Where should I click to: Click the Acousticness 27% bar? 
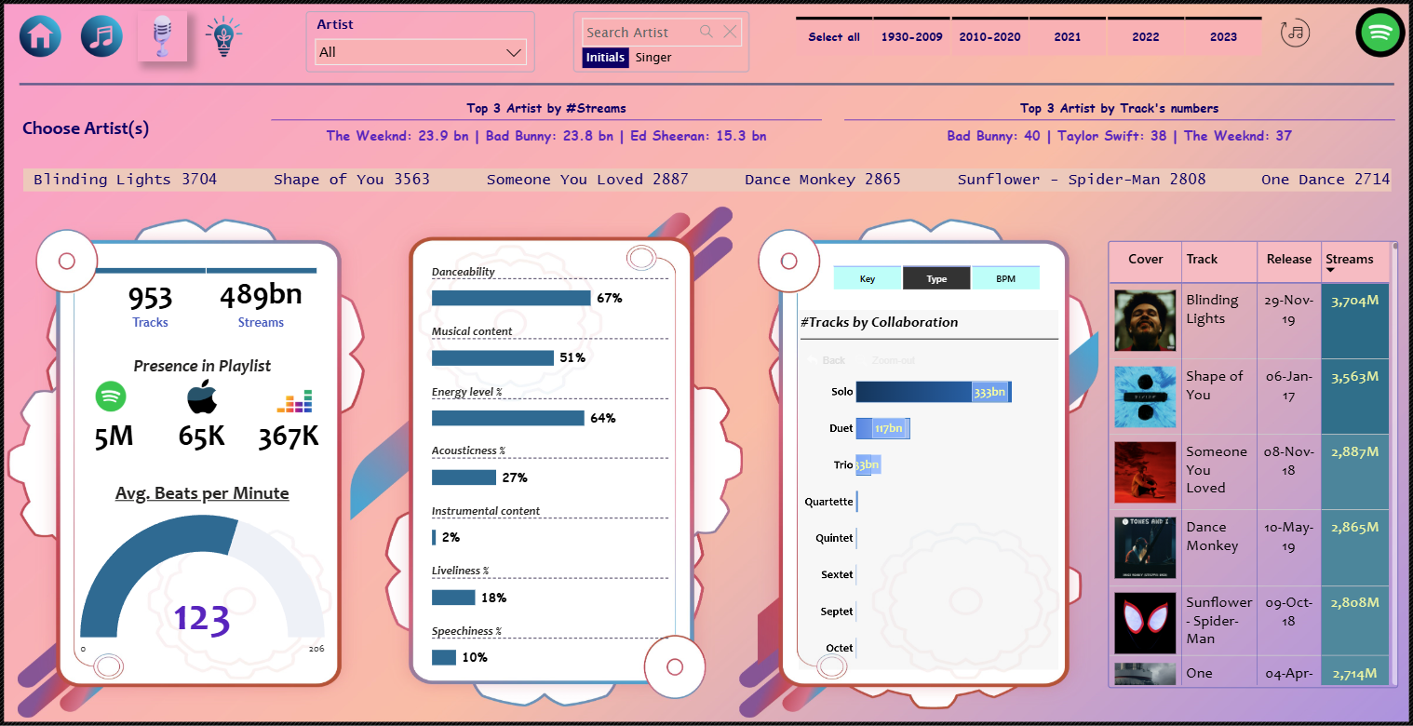[464, 477]
